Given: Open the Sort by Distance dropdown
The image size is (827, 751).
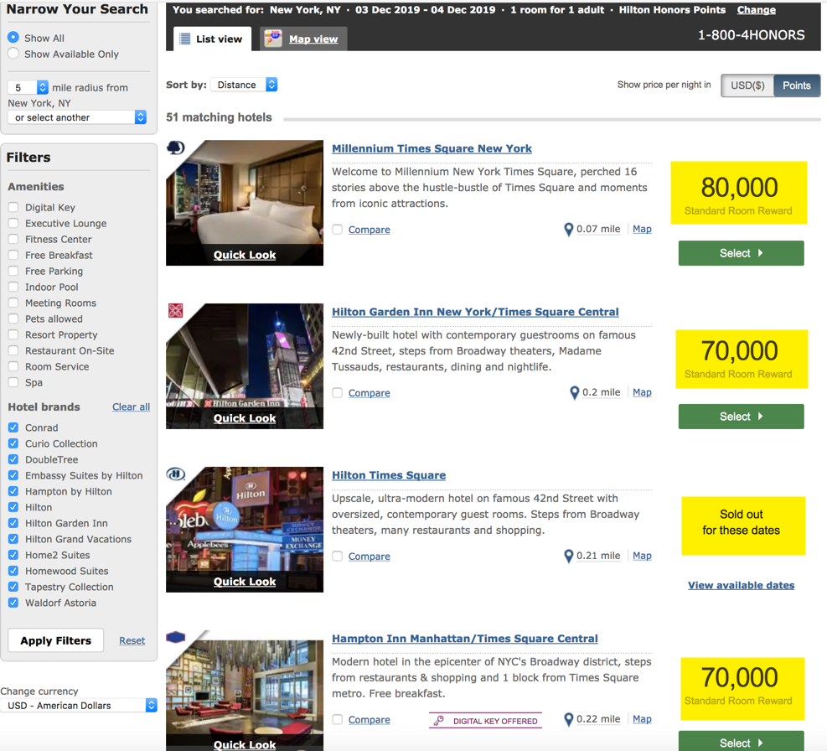Looking at the screenshot, I should point(244,85).
